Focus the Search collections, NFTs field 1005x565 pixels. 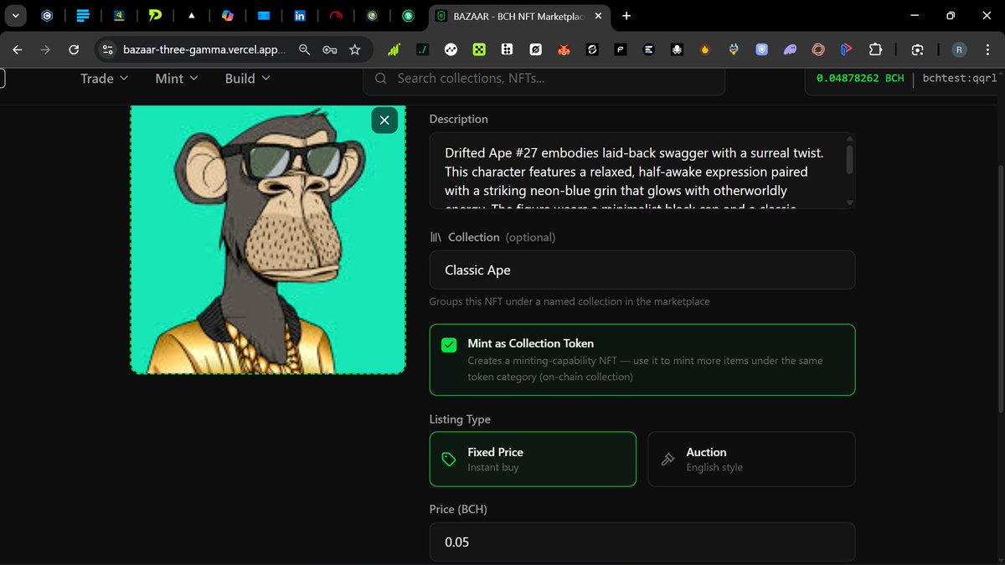[x=544, y=78]
